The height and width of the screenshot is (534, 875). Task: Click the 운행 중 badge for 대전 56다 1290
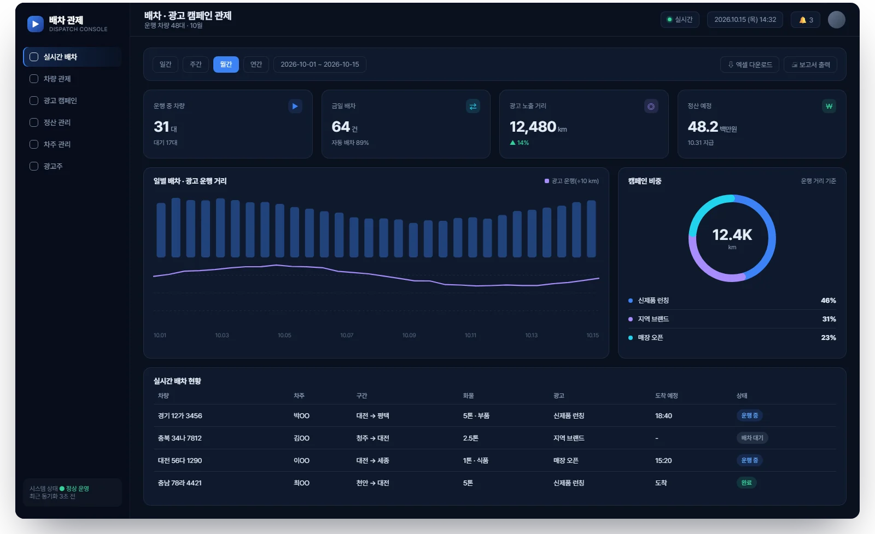pyautogui.click(x=750, y=460)
